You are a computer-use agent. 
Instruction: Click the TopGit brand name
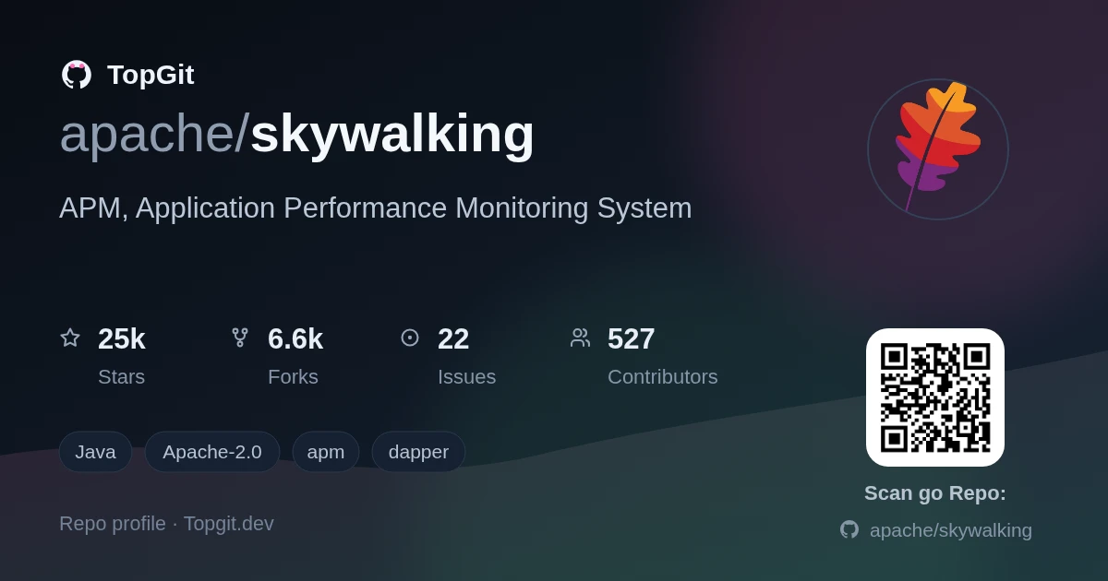[x=151, y=75]
